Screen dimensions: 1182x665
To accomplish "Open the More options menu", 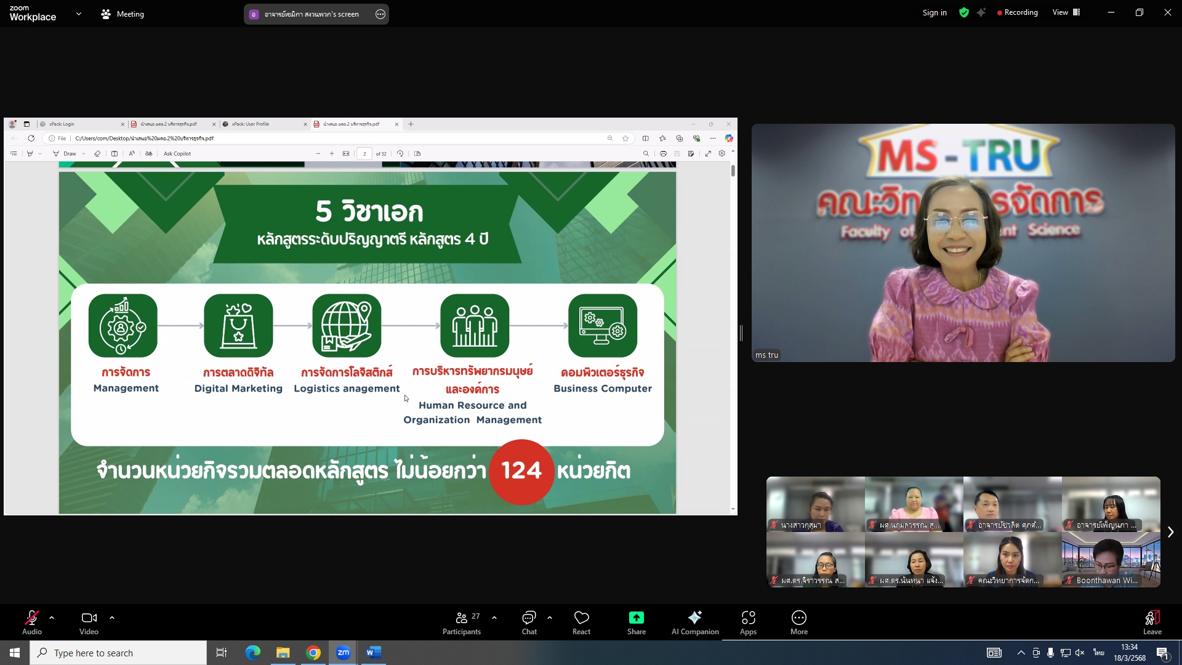I will tap(798, 622).
